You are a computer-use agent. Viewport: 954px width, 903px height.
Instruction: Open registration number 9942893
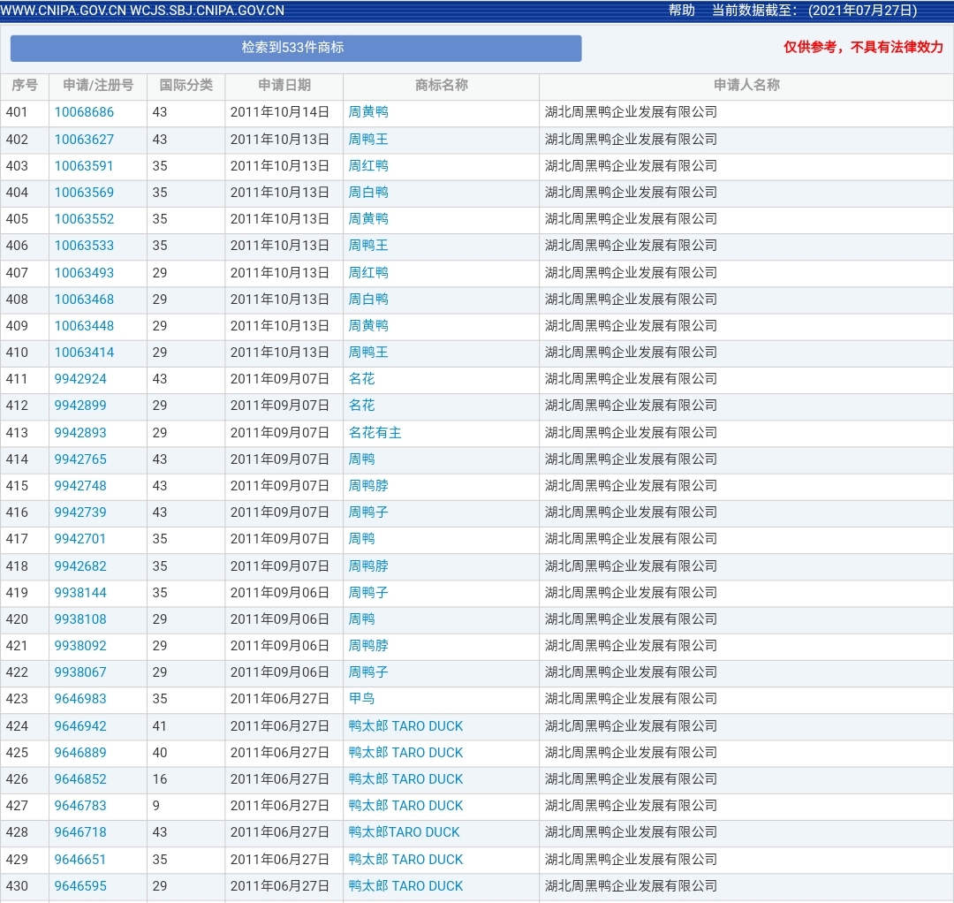pyautogui.click(x=80, y=433)
